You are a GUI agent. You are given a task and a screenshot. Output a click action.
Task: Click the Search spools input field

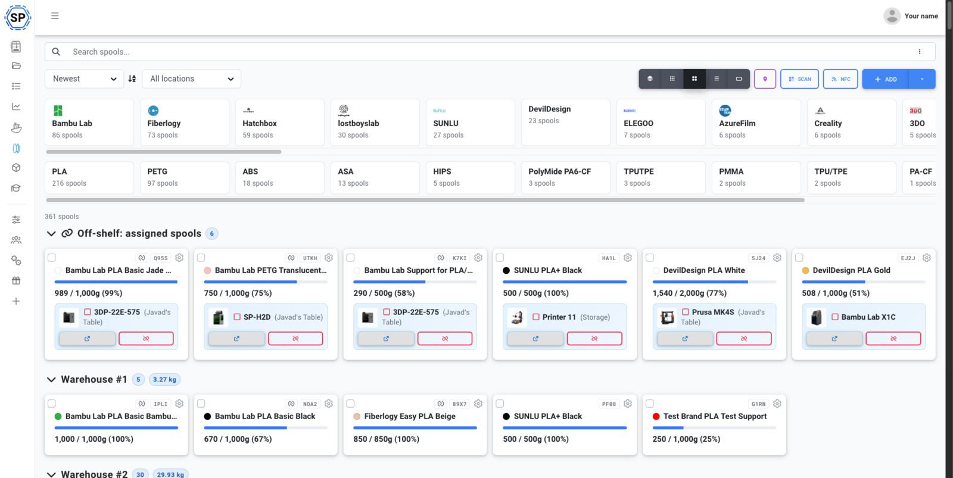(x=490, y=52)
